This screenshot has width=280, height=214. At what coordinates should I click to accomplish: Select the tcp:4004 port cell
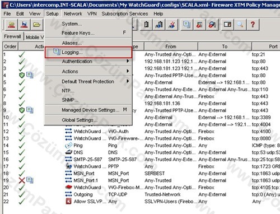262,124
